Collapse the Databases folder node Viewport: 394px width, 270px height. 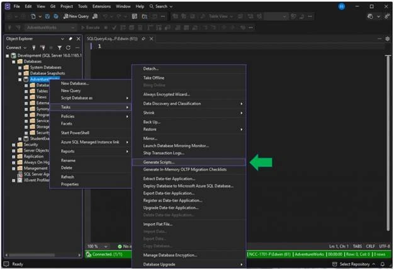coord(14,62)
